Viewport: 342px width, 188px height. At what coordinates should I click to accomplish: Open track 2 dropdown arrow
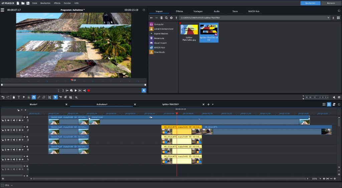tap(24, 127)
